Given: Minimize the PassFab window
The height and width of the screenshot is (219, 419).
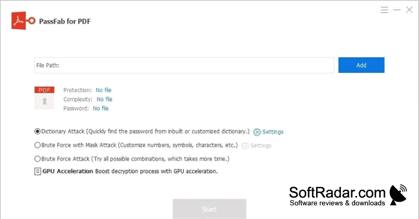Looking at the screenshot, I should click(x=397, y=10).
